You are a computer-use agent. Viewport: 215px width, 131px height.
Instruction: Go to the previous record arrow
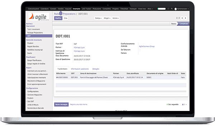coord(182,18)
